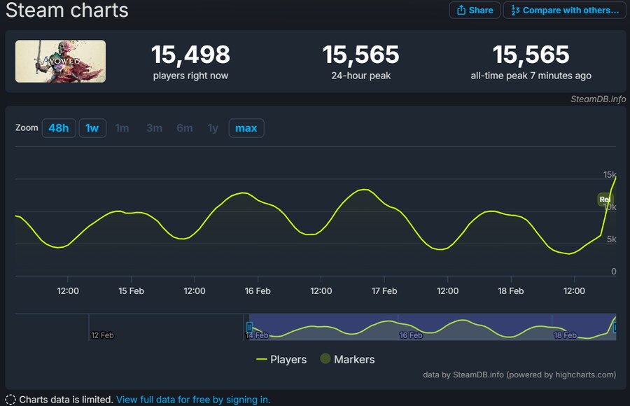Click the navigator's left range handle
Screen dimensions: 630x406
248,327
